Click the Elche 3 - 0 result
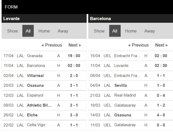The image size is (173, 132). [44, 115]
